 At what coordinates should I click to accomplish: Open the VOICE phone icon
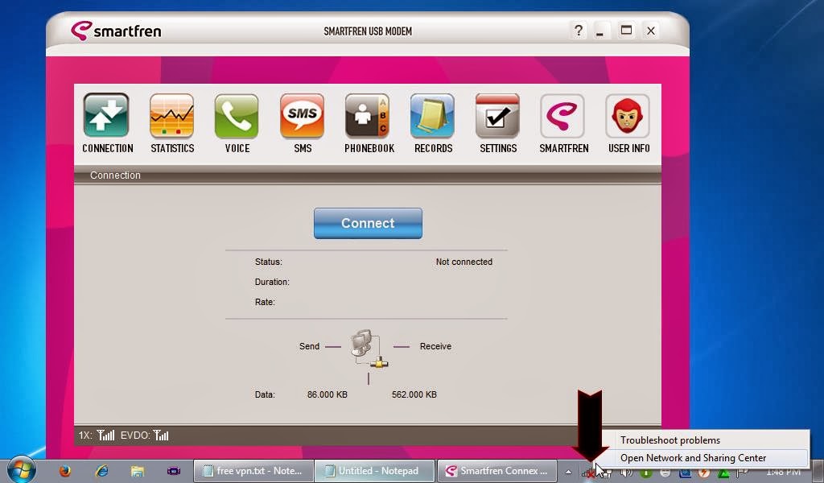tap(237, 116)
